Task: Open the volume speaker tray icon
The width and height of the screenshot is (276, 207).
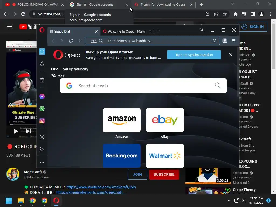Action: 243,201
